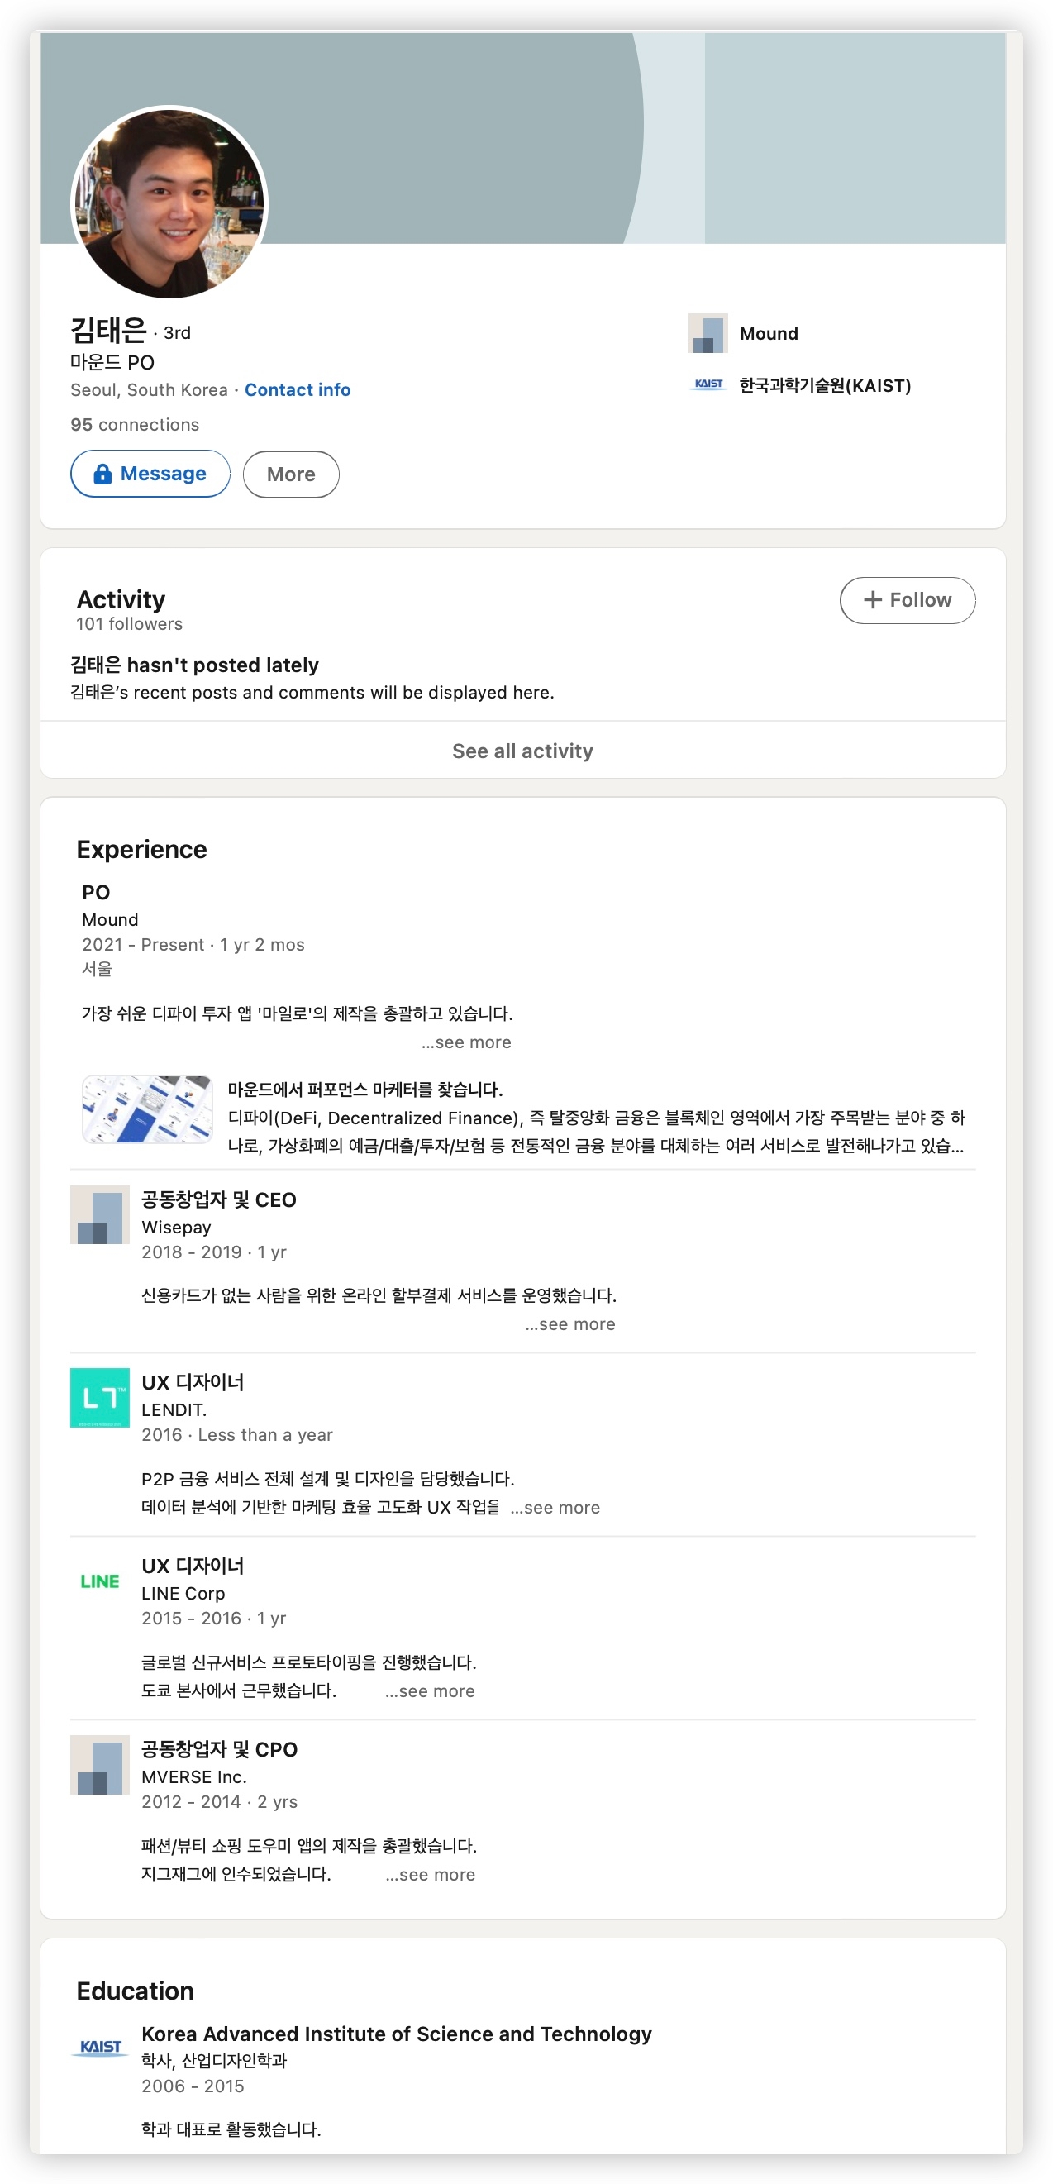
Task: Open the More actions button
Action: (x=291, y=474)
